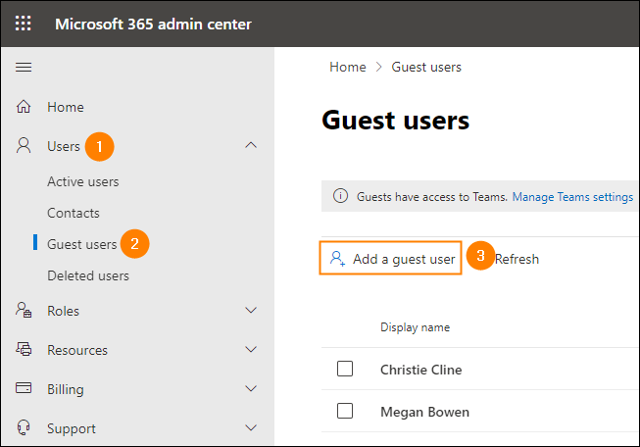Click the Home house icon in sidebar

coord(24,107)
